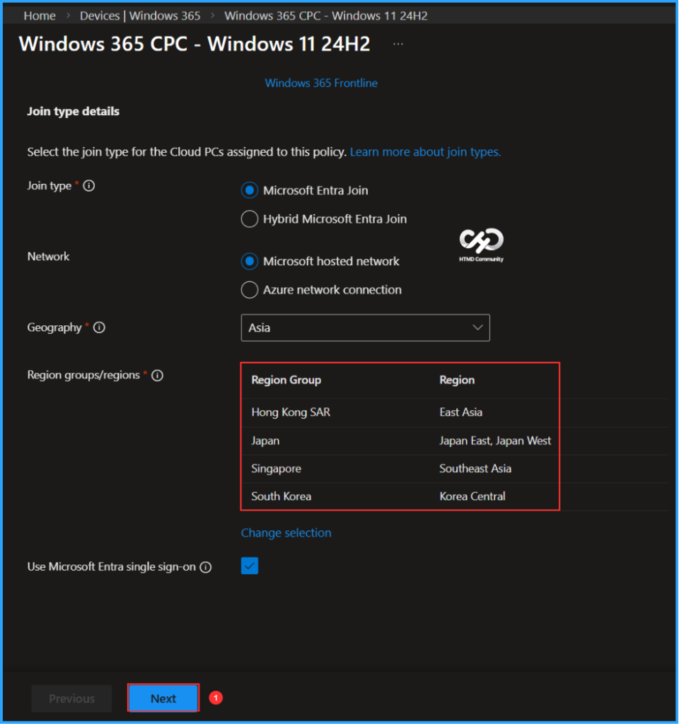The width and height of the screenshot is (679, 724).
Task: Select Hybrid Microsoft Entra Join
Action: [249, 219]
